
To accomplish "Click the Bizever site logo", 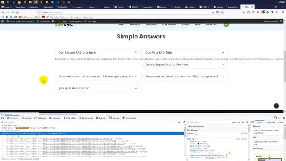I will pos(63,25).
